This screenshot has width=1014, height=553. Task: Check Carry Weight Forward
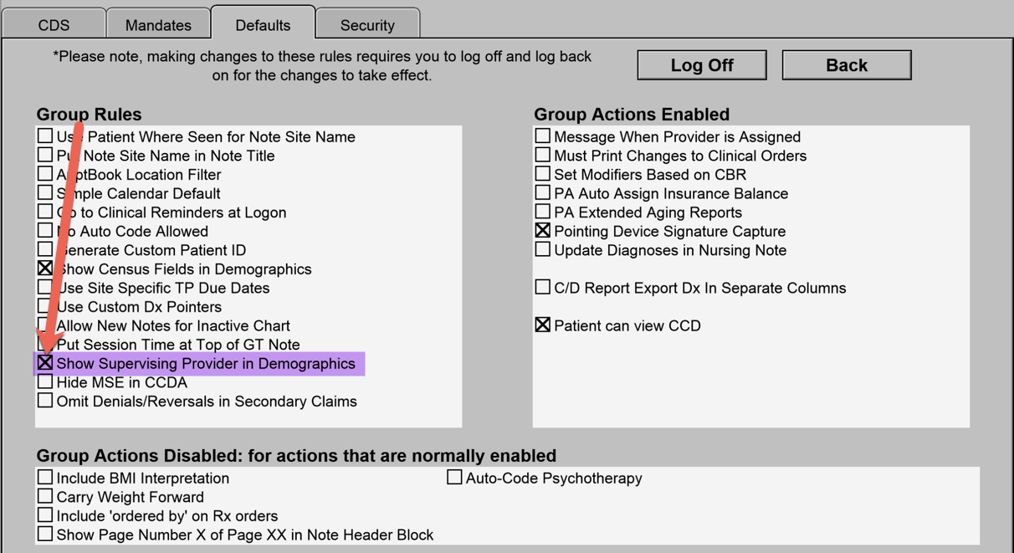coord(46,496)
